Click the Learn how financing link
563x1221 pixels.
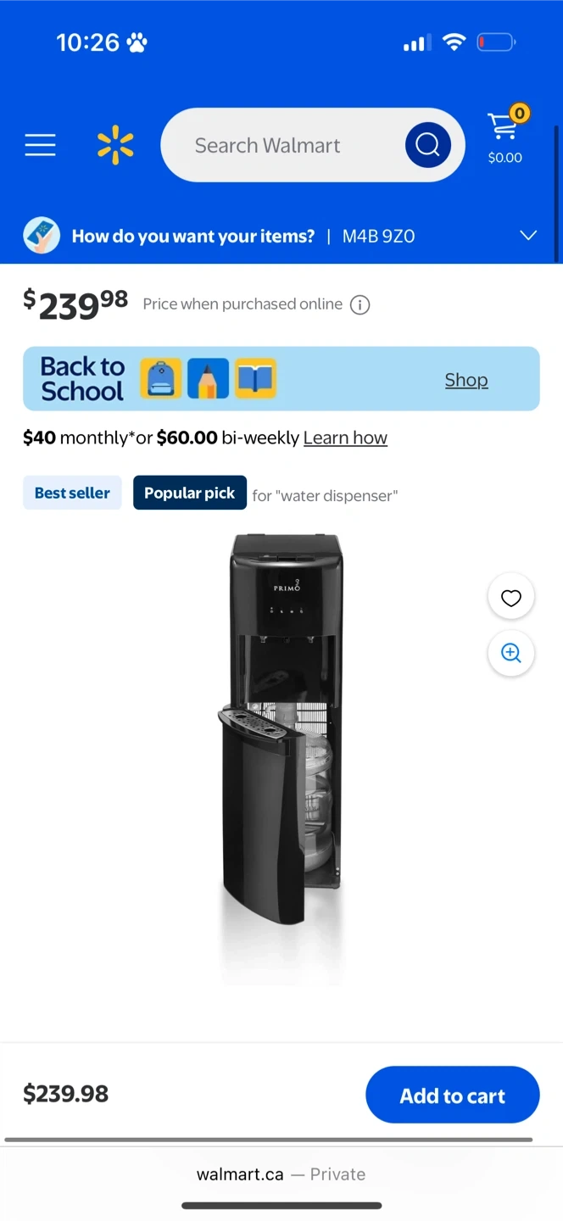[345, 438]
